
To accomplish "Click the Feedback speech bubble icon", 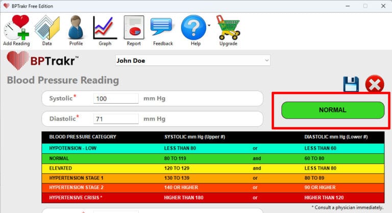I will tap(163, 28).
